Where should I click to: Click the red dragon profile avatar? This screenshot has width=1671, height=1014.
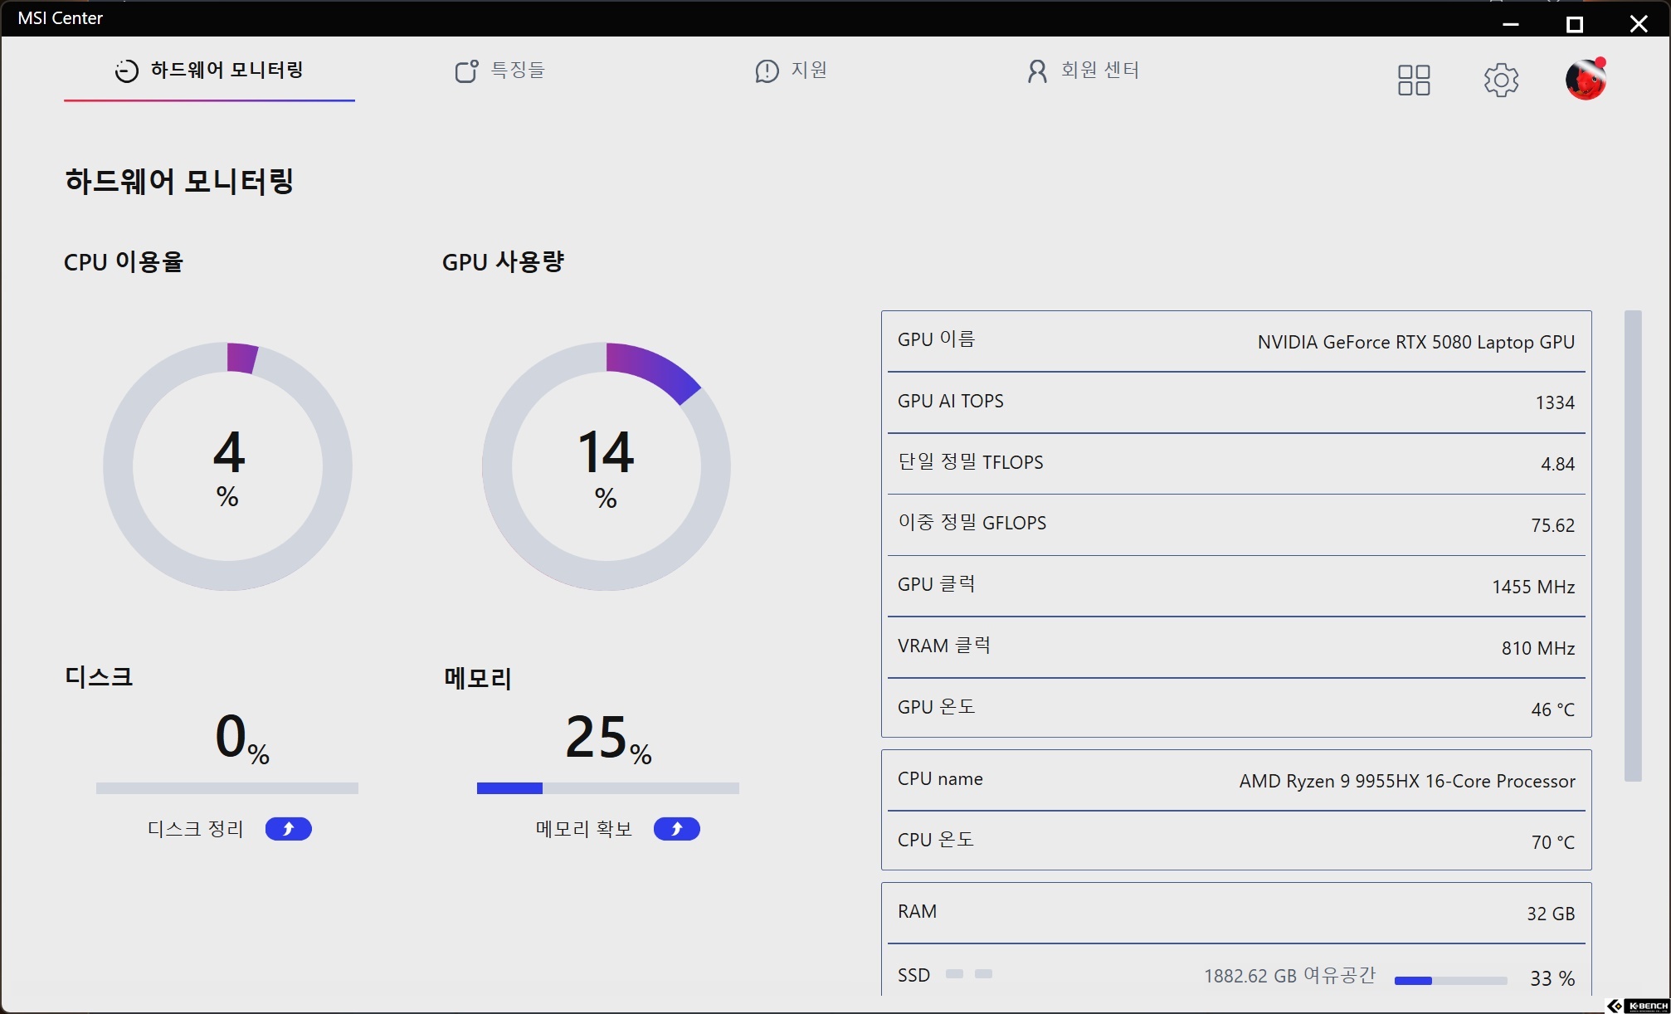pos(1586,80)
